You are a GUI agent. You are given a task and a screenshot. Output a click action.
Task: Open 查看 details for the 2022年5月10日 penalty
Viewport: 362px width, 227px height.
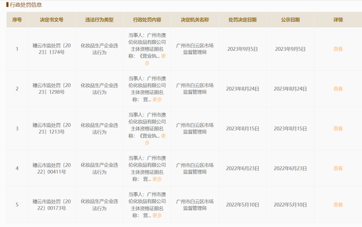(338, 205)
